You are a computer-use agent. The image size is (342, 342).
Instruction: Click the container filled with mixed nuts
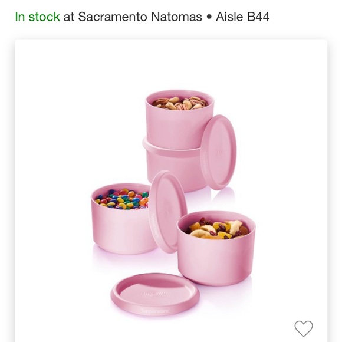click(x=179, y=119)
